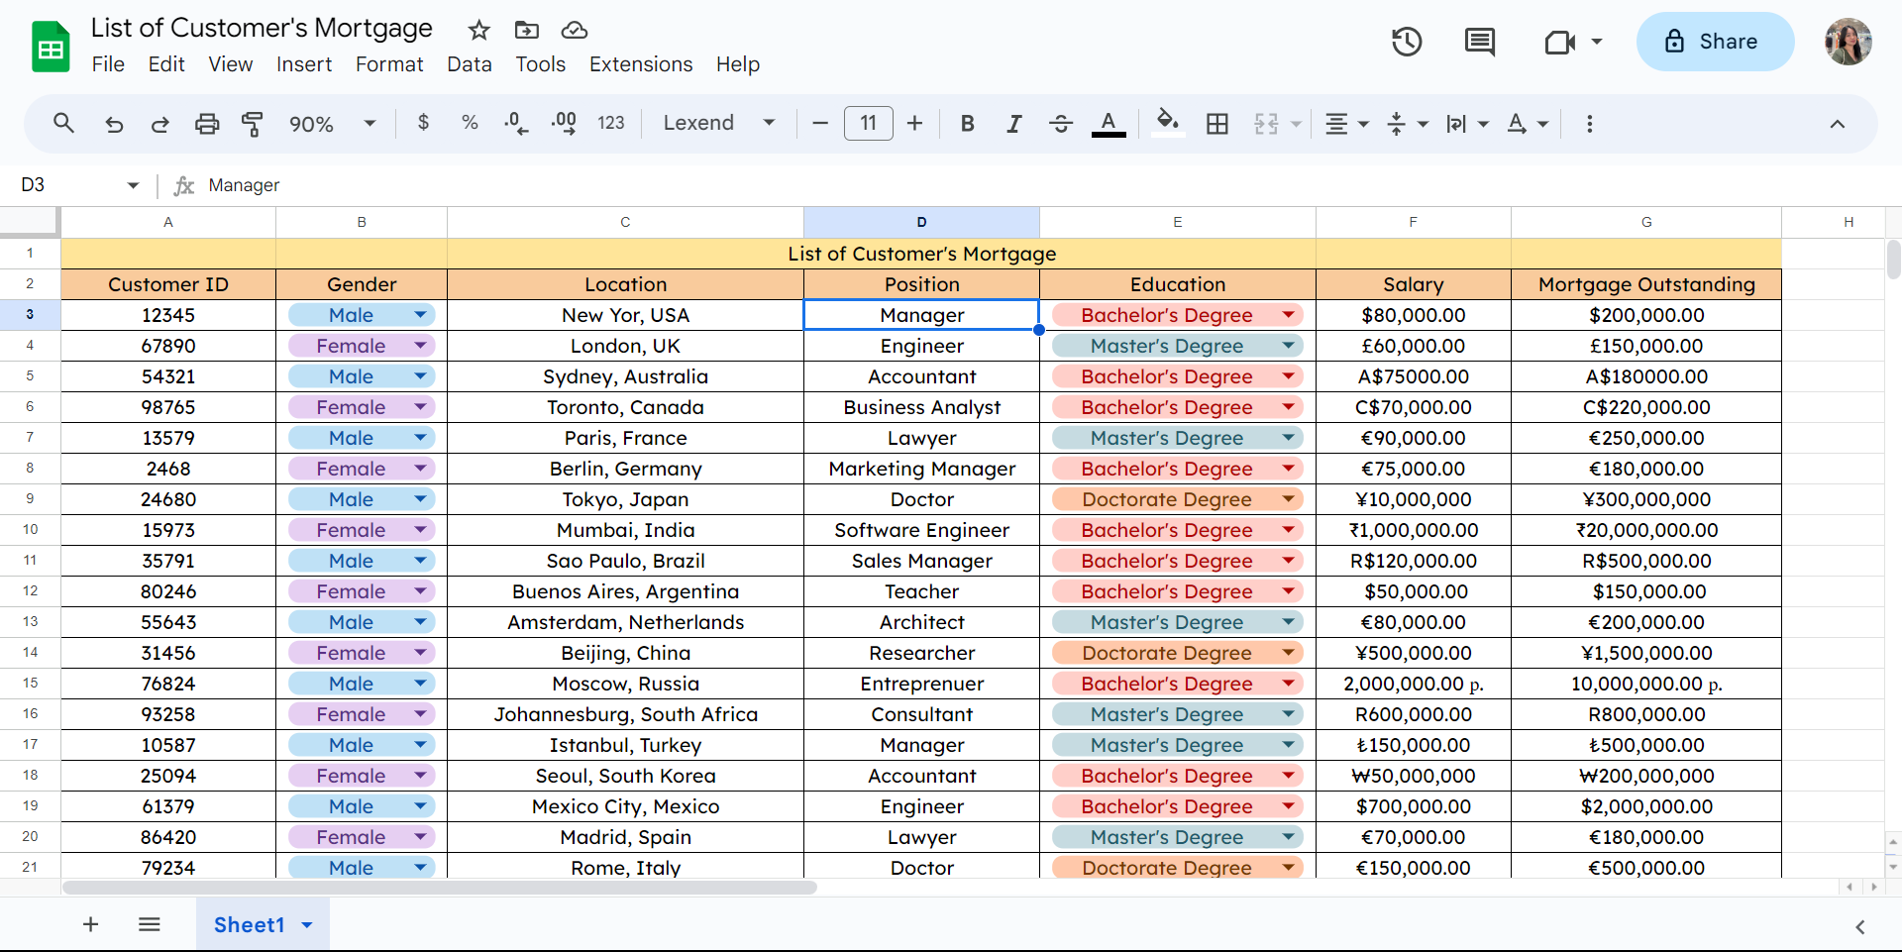Open Name box dropdown arrow
The image size is (1902, 952).
point(133,185)
